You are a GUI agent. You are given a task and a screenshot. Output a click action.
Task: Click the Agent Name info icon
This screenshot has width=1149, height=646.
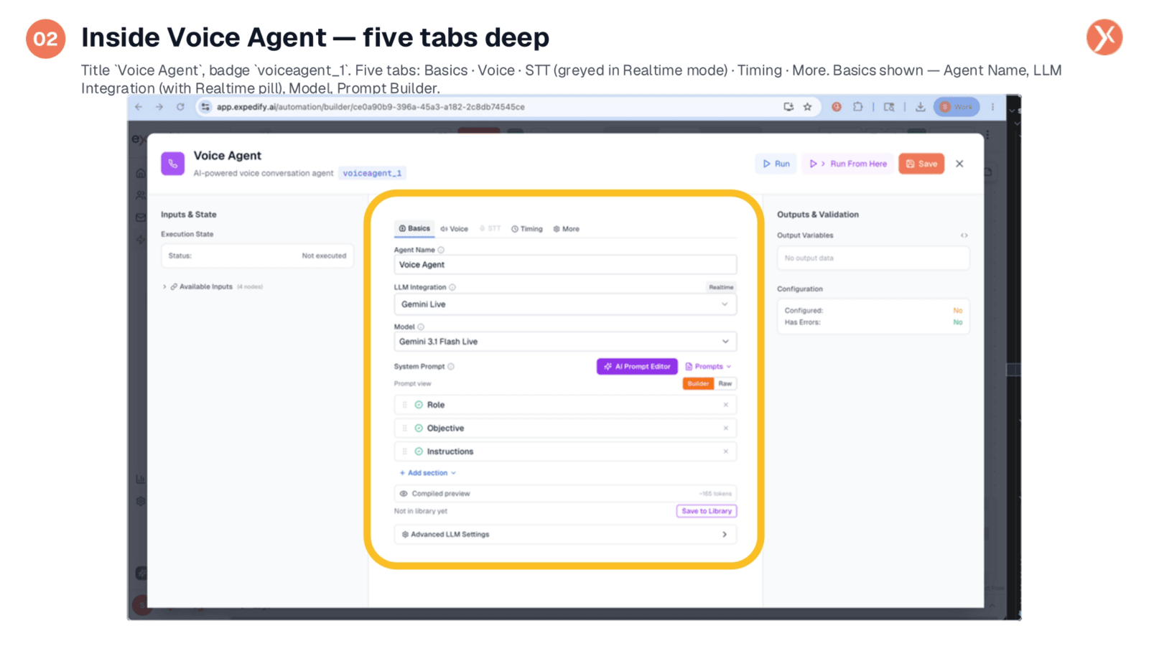pos(441,250)
